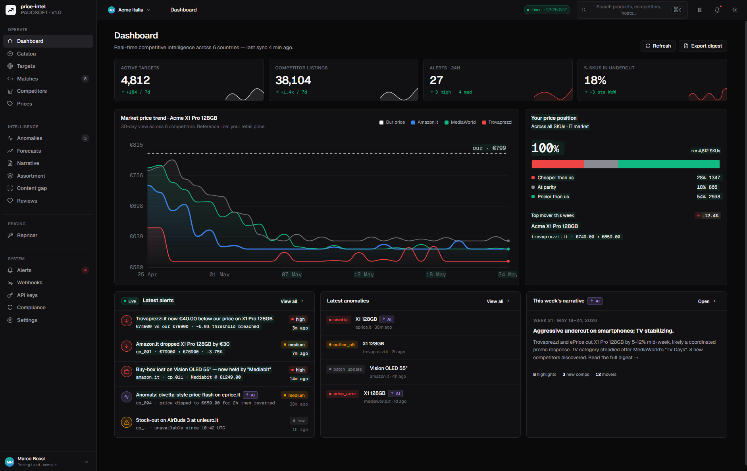The width and height of the screenshot is (747, 471).
Task: Open View all chevron in Latest anomalies
Action: tap(508, 301)
